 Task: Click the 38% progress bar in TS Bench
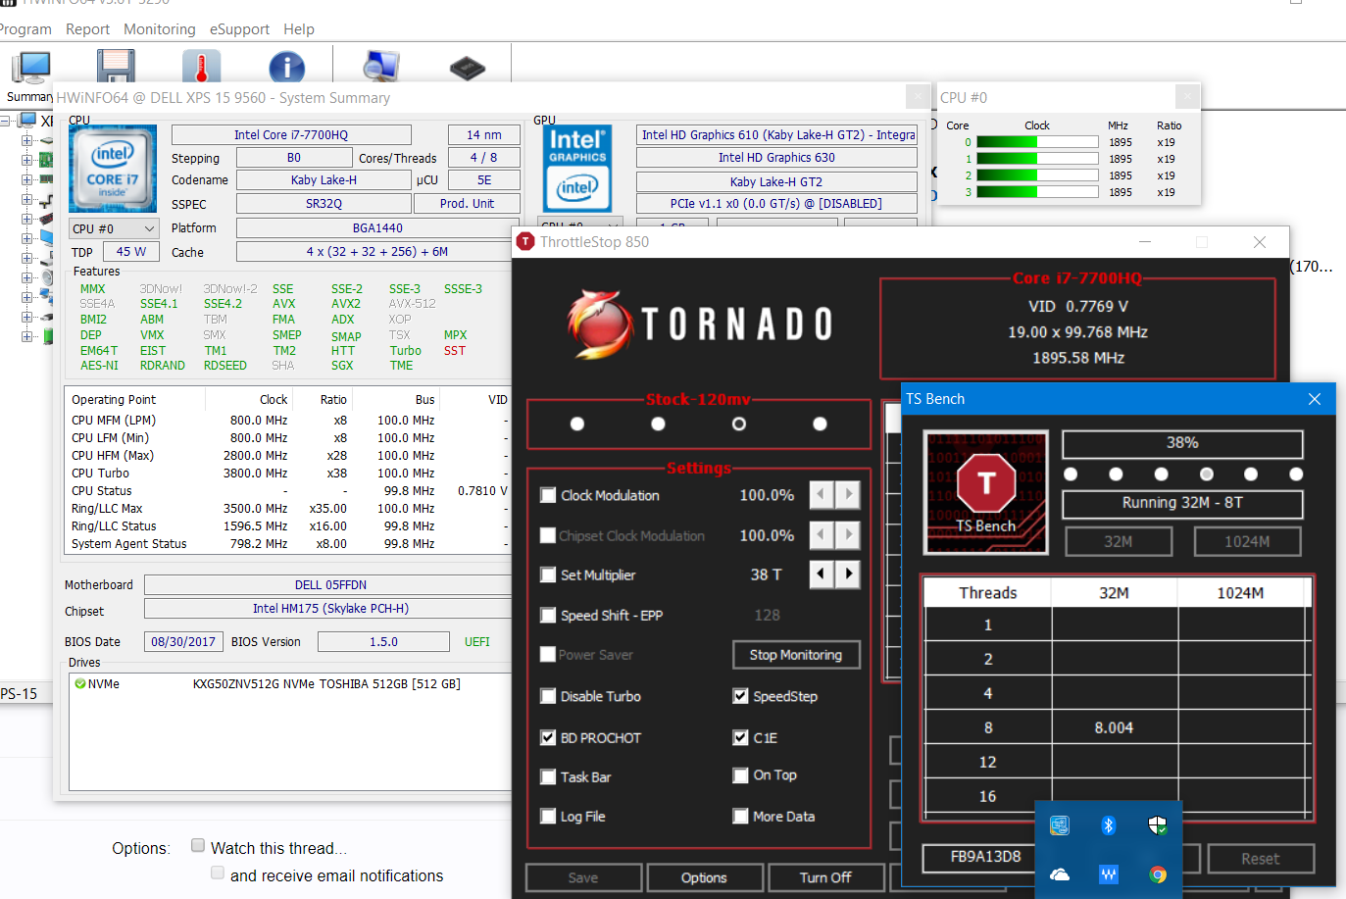pyautogui.click(x=1182, y=443)
